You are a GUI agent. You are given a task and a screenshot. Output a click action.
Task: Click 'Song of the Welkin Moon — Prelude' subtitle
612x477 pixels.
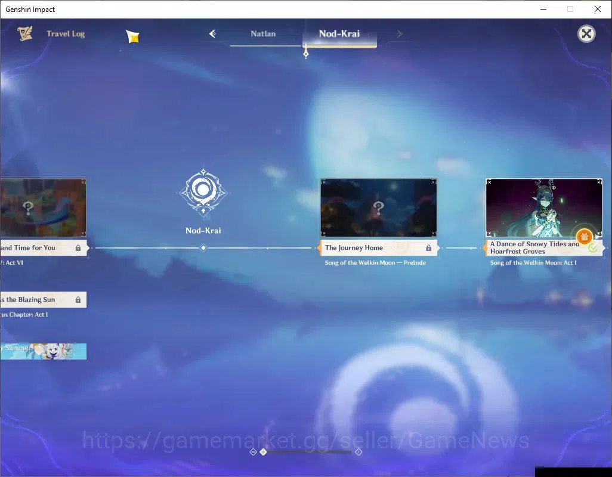[x=375, y=263]
